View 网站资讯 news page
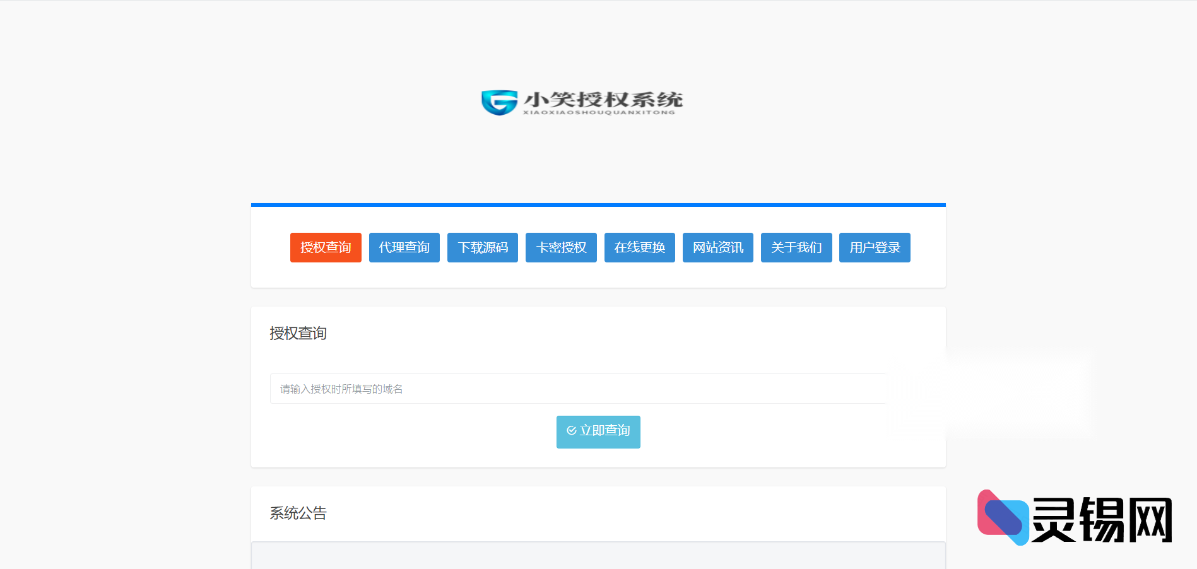The height and width of the screenshot is (569, 1197). pyautogui.click(x=717, y=247)
